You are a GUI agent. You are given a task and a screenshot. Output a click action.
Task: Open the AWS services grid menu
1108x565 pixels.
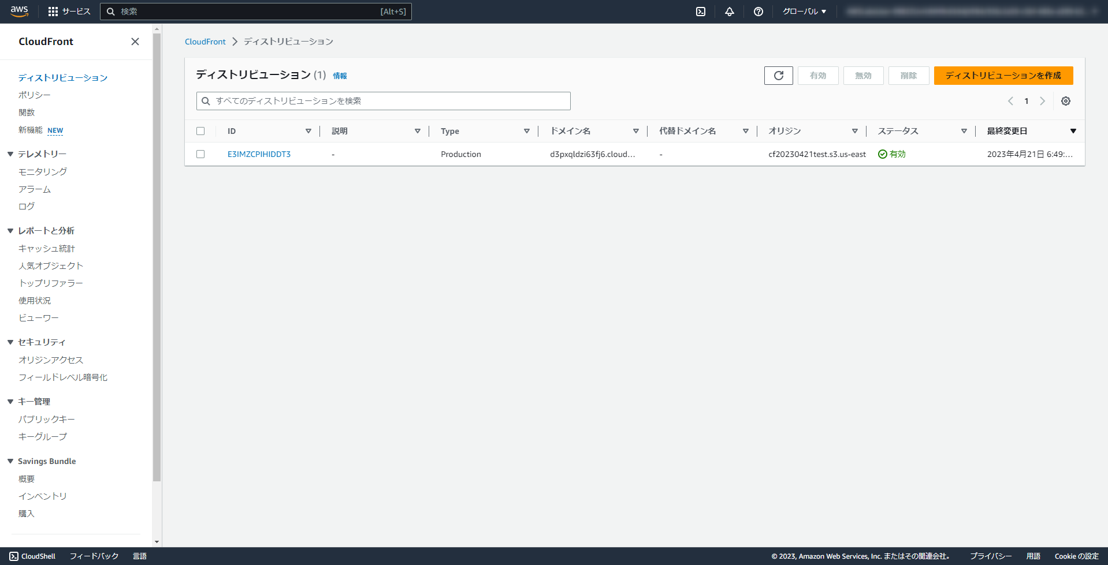coord(54,11)
